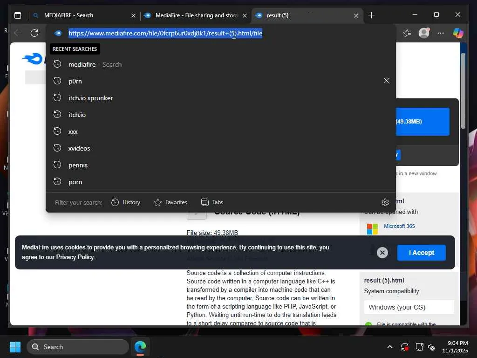Viewport: 477px width, 358px height.
Task: Open the Edge tab actions menu icon
Action: (18, 15)
